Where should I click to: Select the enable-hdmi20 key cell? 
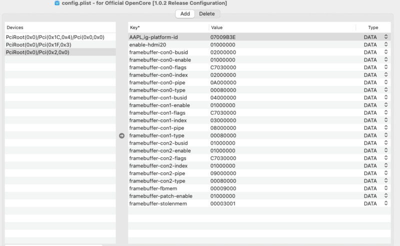point(147,45)
